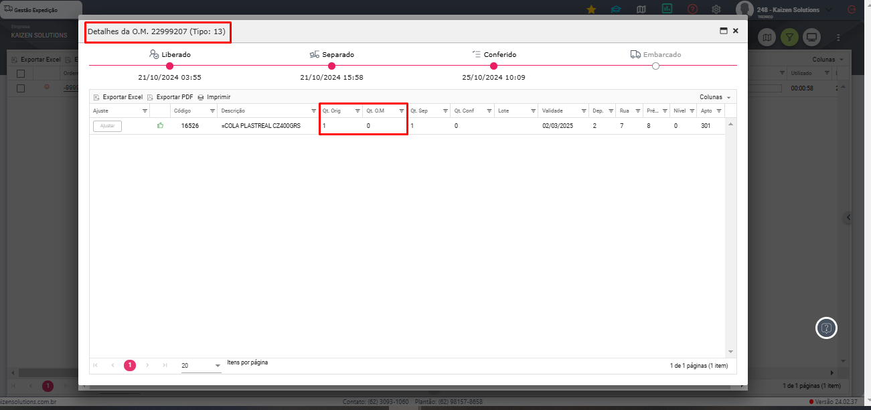Click the Conferido timeline dot
Viewport: 871px width, 410px height.
pos(493,66)
